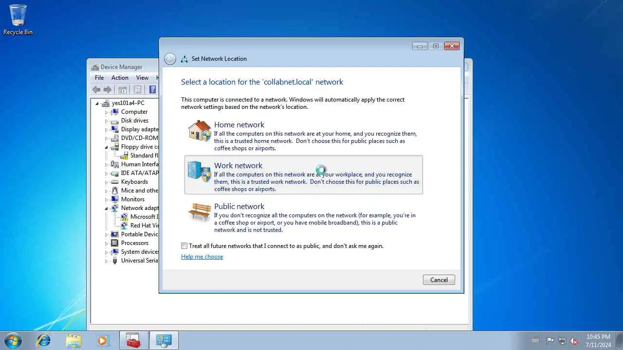Tick the treat future networks as public checkbox
Image resolution: width=623 pixels, height=350 pixels.
tap(184, 246)
